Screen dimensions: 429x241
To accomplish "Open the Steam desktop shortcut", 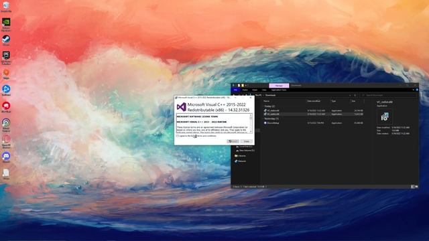I will [6, 39].
